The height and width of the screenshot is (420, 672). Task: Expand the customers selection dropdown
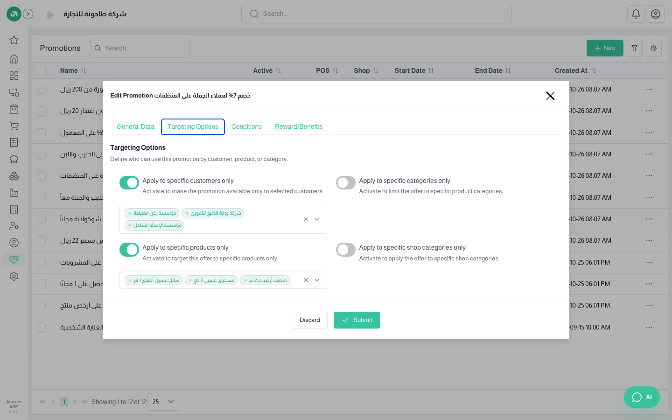pyautogui.click(x=317, y=219)
